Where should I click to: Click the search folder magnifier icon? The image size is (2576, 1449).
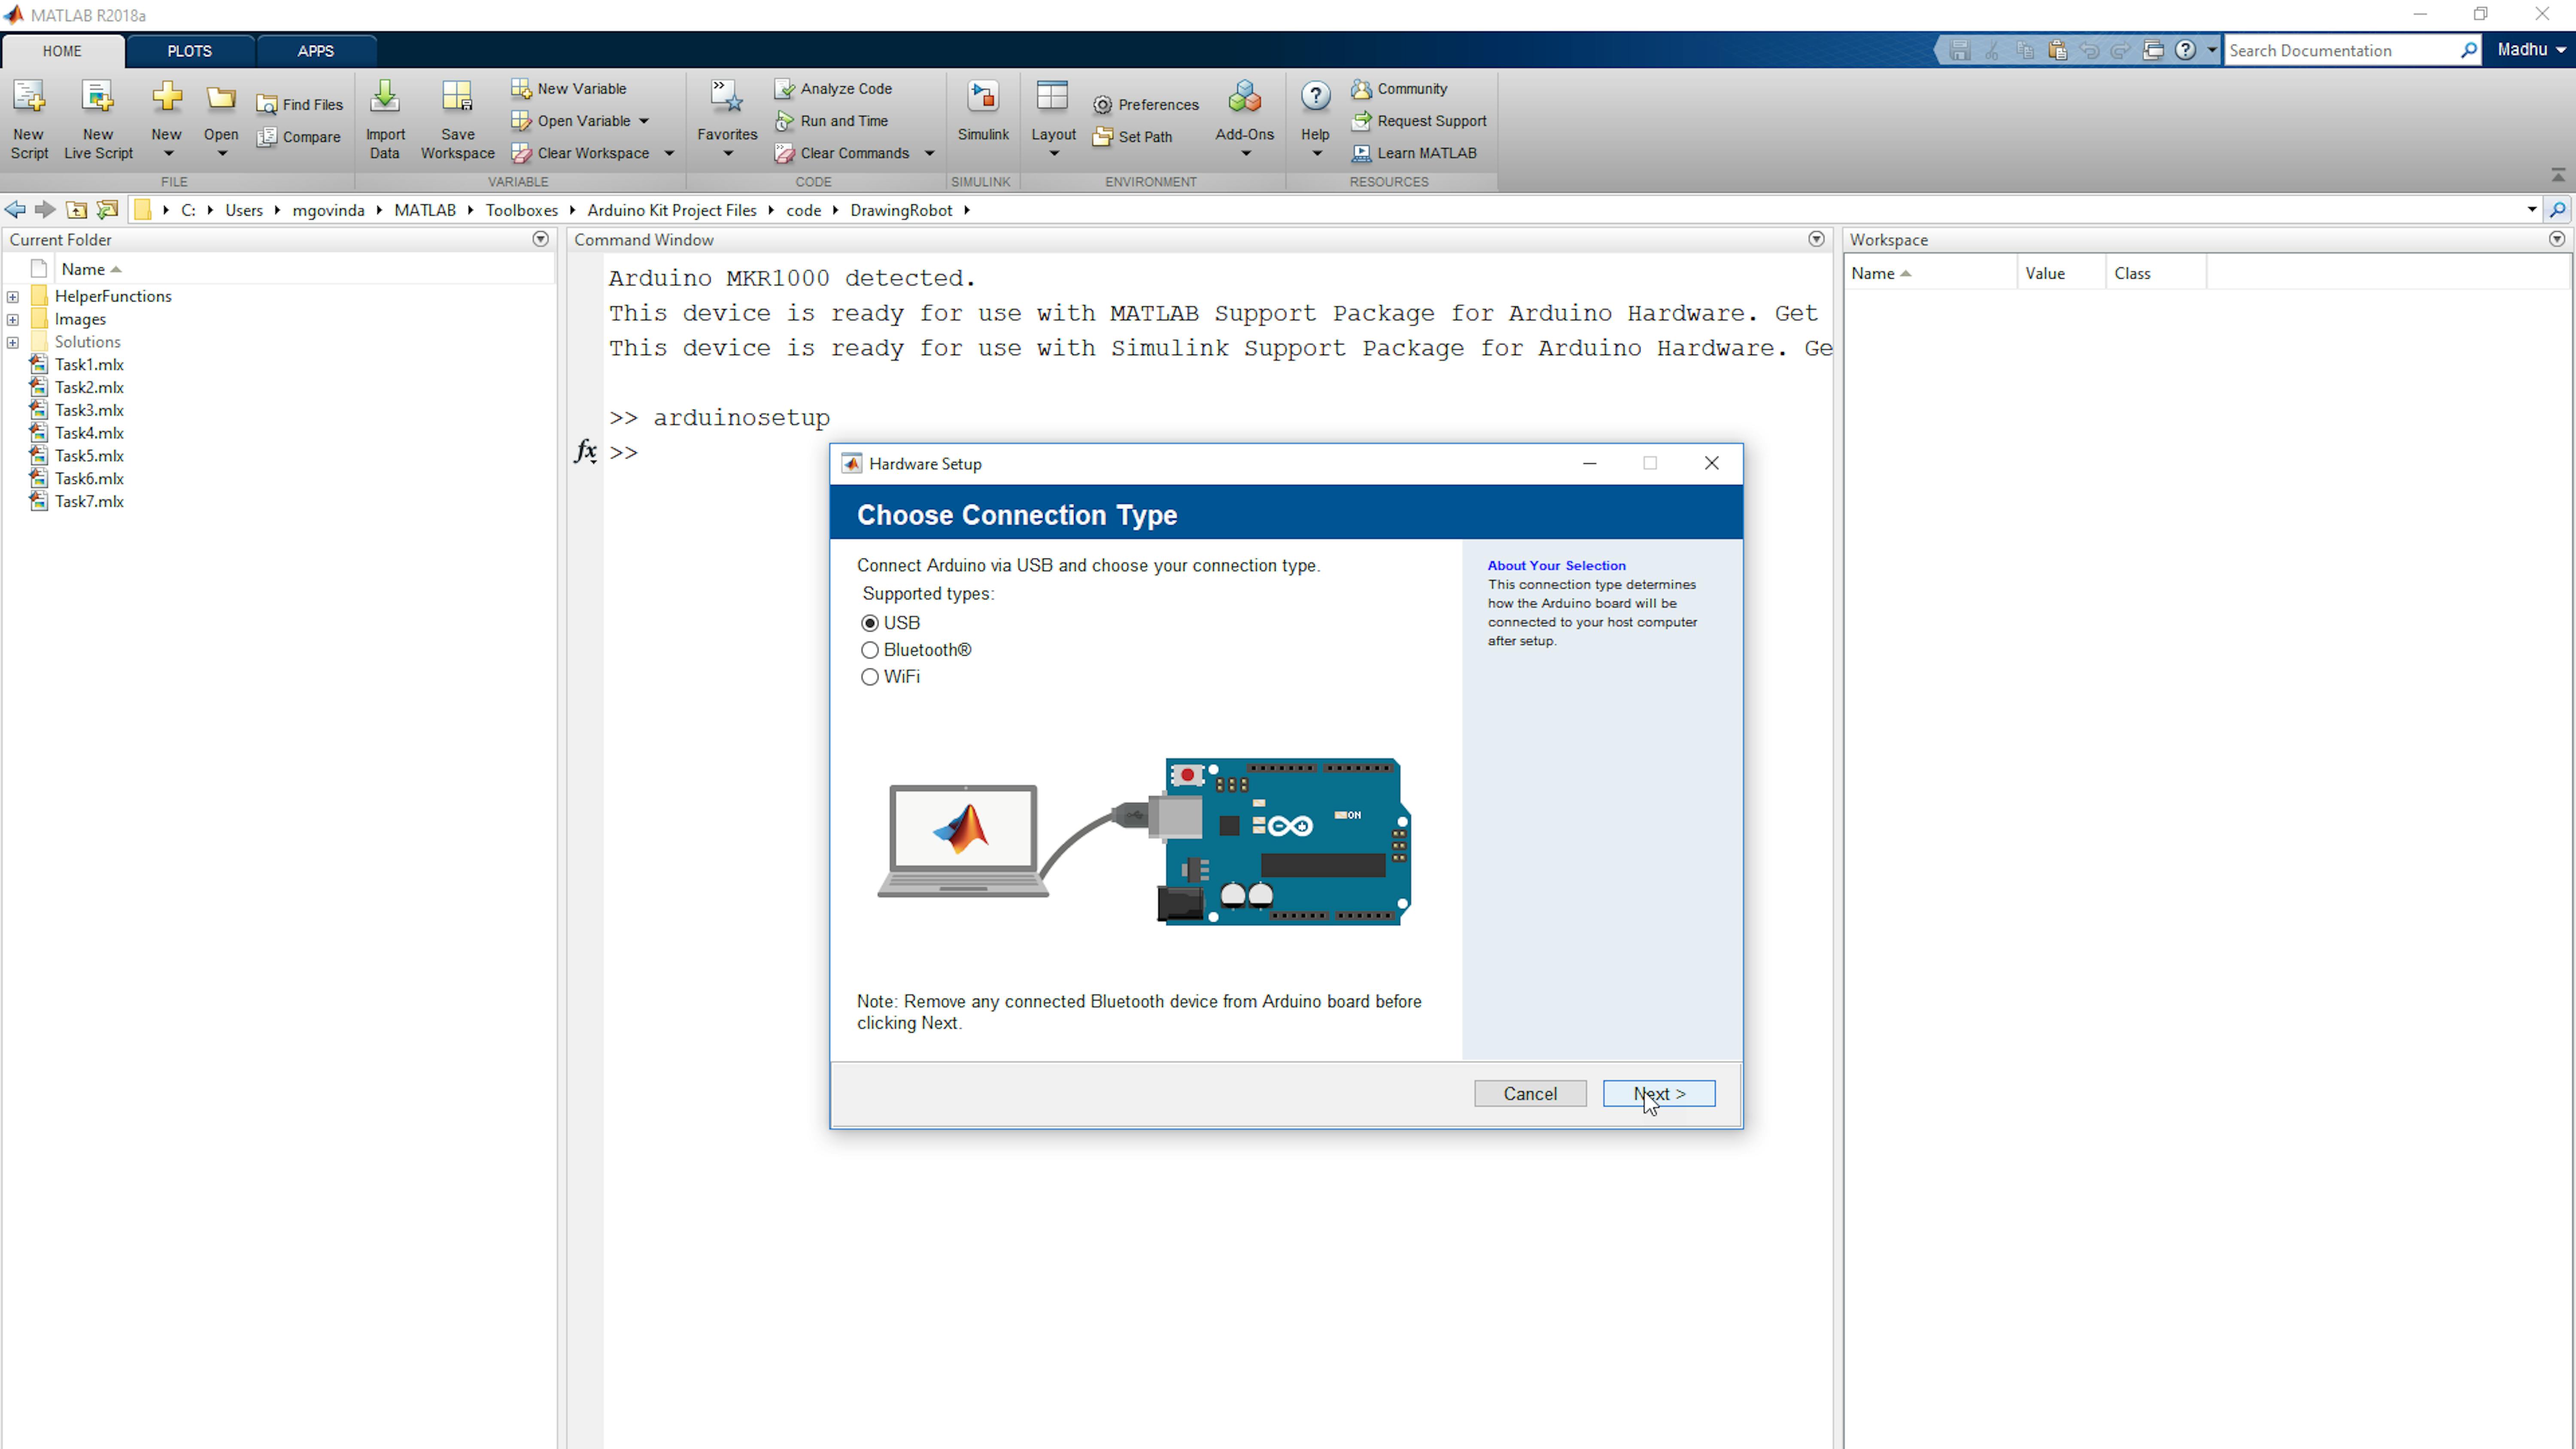pos(2558,209)
